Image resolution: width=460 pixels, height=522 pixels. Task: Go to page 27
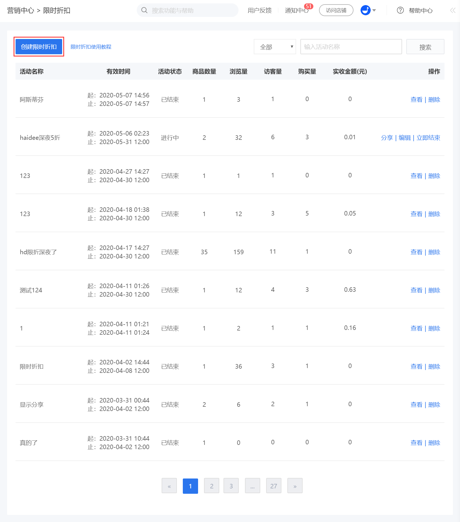click(x=274, y=486)
